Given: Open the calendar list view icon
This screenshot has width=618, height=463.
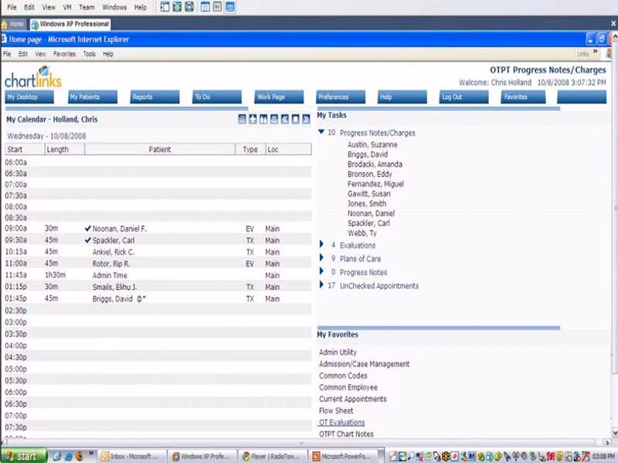Looking at the screenshot, I should click(242, 120).
